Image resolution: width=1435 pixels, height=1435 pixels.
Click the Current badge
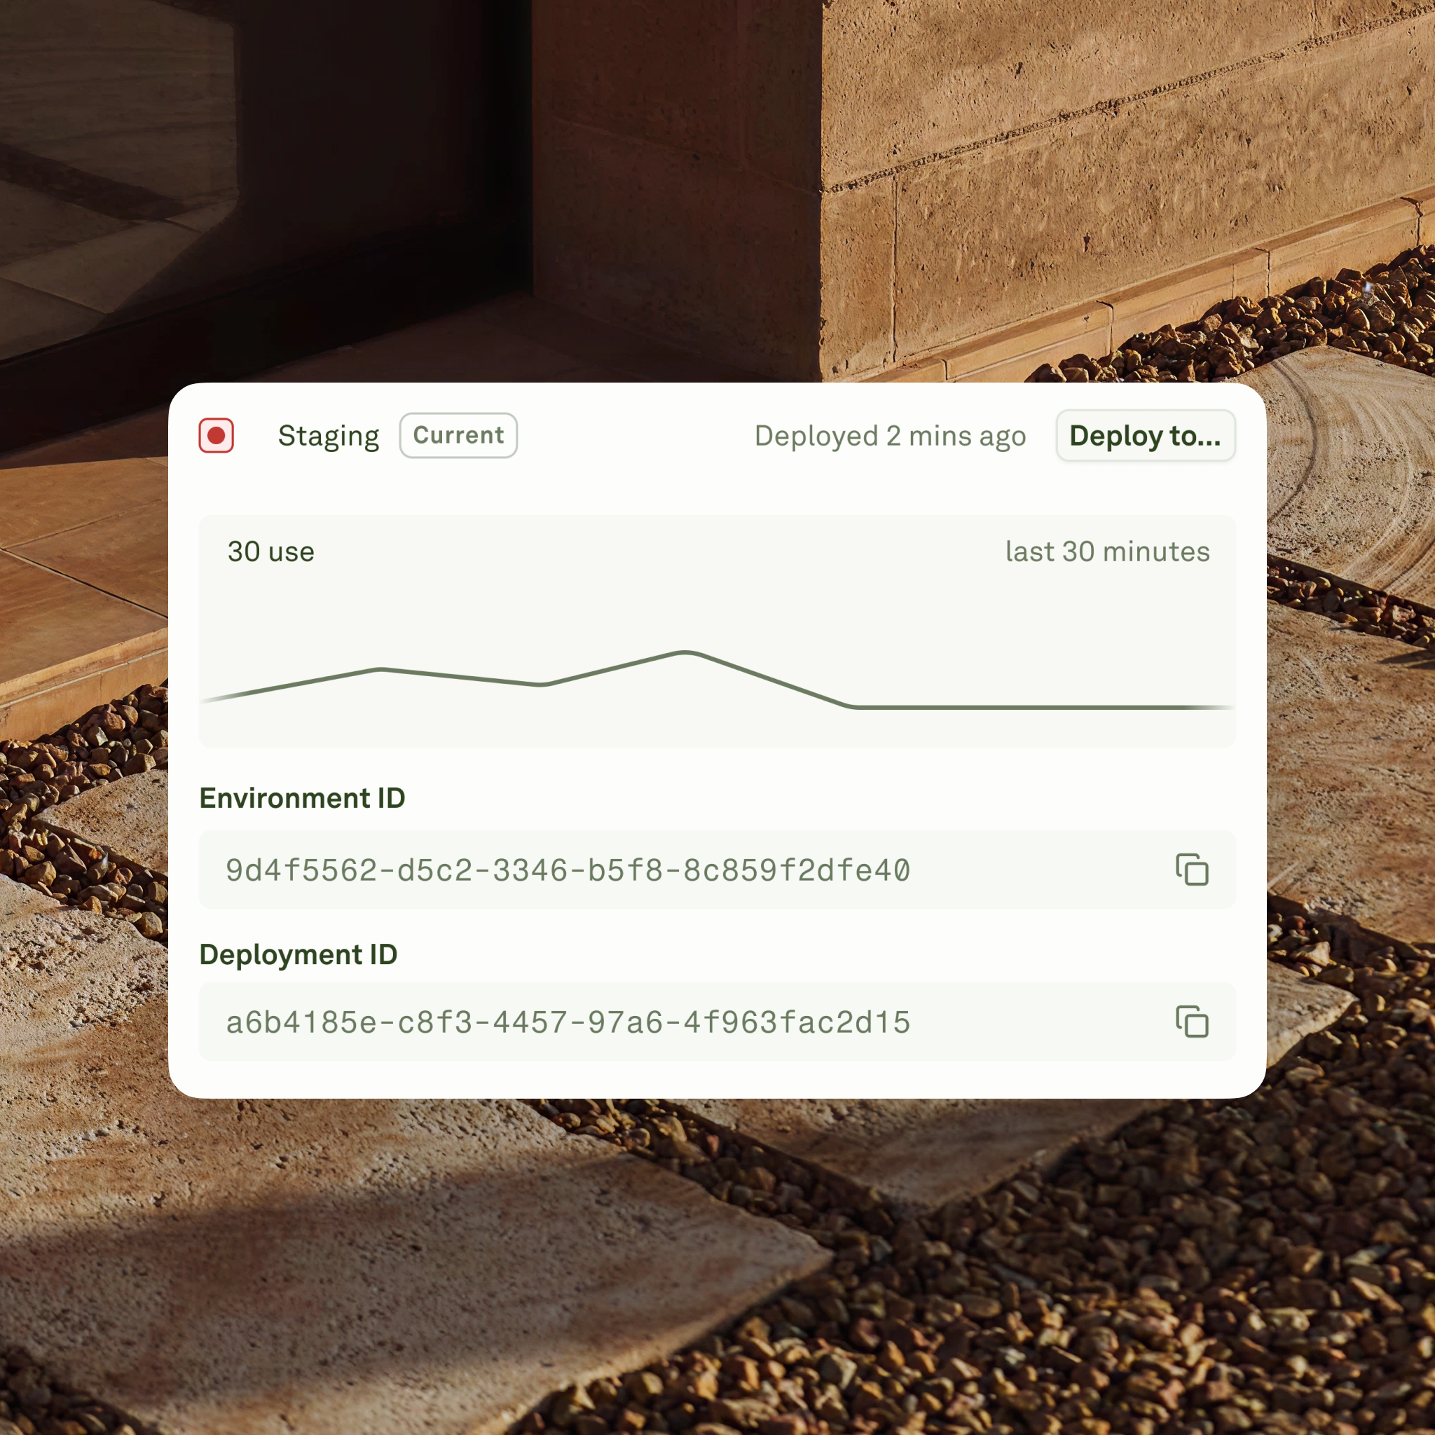[x=458, y=435]
